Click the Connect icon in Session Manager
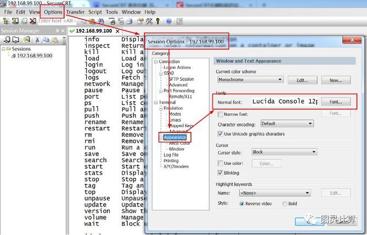Image resolution: width=367 pixels, height=235 pixels. coord(7,40)
